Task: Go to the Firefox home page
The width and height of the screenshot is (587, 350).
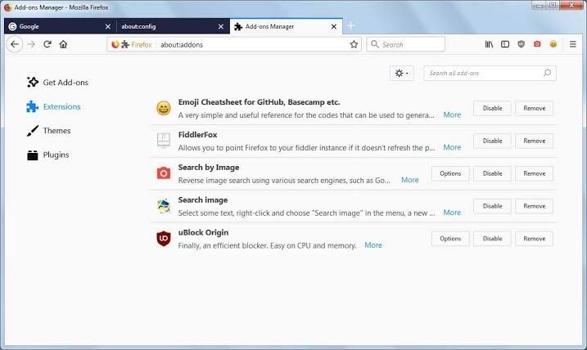Action: pyautogui.click(x=63, y=44)
